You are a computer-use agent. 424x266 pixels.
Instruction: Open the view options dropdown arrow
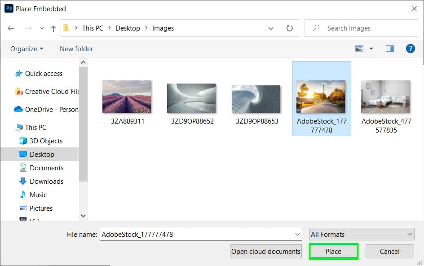click(371, 49)
